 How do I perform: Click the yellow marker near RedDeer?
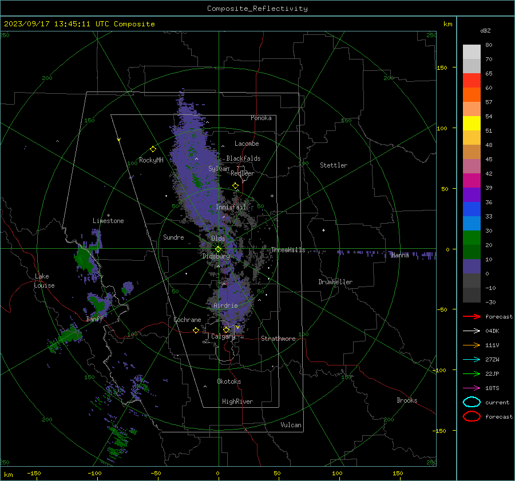tap(235, 186)
